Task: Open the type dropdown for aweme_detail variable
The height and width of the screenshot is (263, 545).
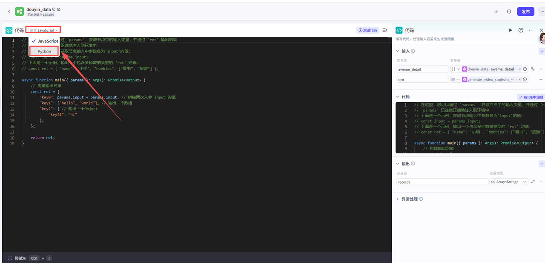Action: tap(455, 69)
